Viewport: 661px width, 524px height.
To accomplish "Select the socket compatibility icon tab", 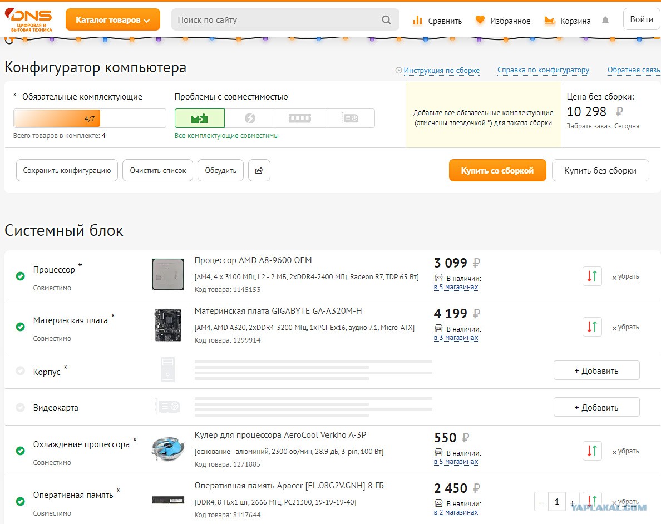I will [x=200, y=118].
